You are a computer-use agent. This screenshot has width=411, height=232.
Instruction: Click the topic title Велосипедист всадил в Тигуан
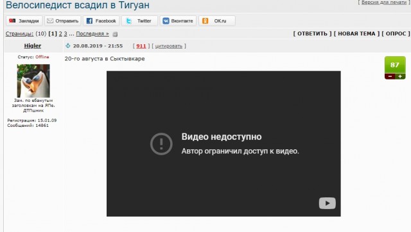[x=78, y=5]
